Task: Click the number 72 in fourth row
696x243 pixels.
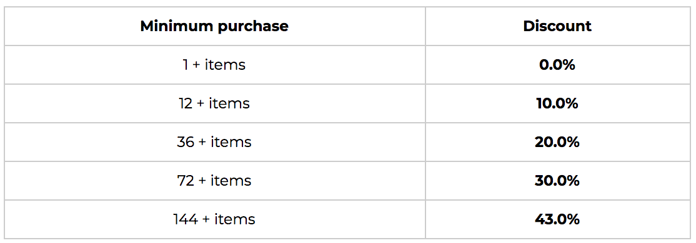Action: [x=186, y=181]
